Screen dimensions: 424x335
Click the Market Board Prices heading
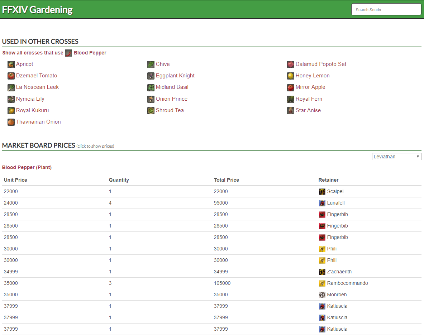pyautogui.click(x=38, y=145)
